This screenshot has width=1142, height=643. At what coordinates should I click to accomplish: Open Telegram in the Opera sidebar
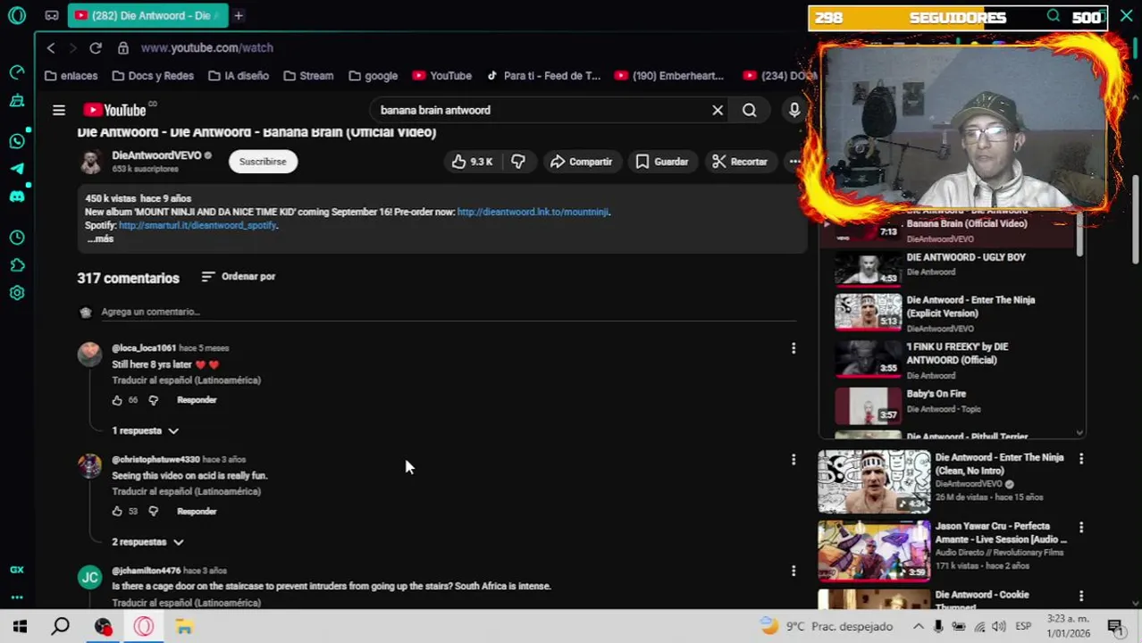pyautogui.click(x=17, y=169)
